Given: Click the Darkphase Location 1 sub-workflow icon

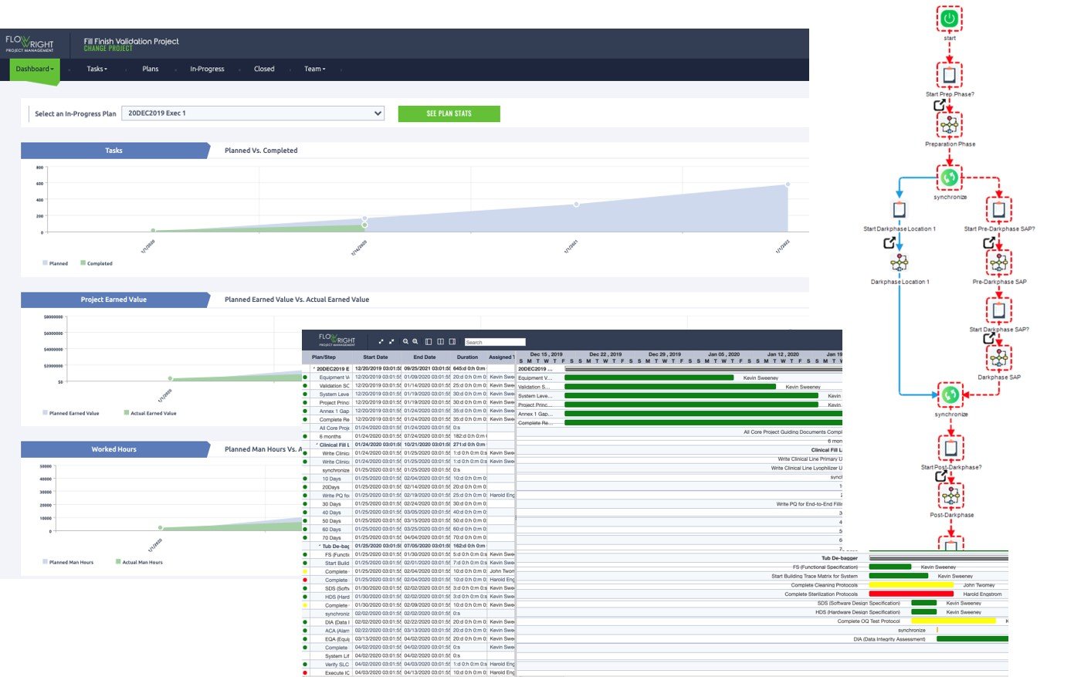Looking at the screenshot, I should click(x=899, y=263).
